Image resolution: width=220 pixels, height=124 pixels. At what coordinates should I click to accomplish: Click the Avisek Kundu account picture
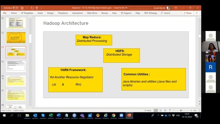pyautogui.click(x=168, y=8)
